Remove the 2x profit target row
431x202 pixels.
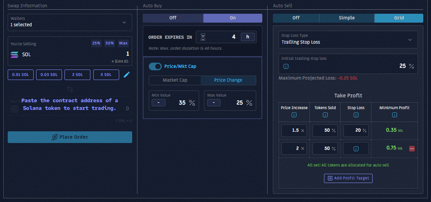412,149
